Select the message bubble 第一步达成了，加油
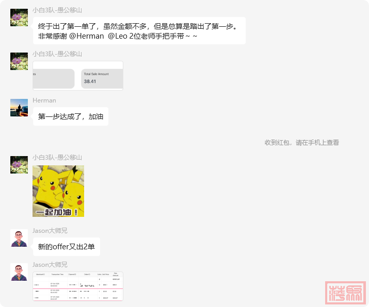This screenshot has height=307, width=369. (71, 117)
